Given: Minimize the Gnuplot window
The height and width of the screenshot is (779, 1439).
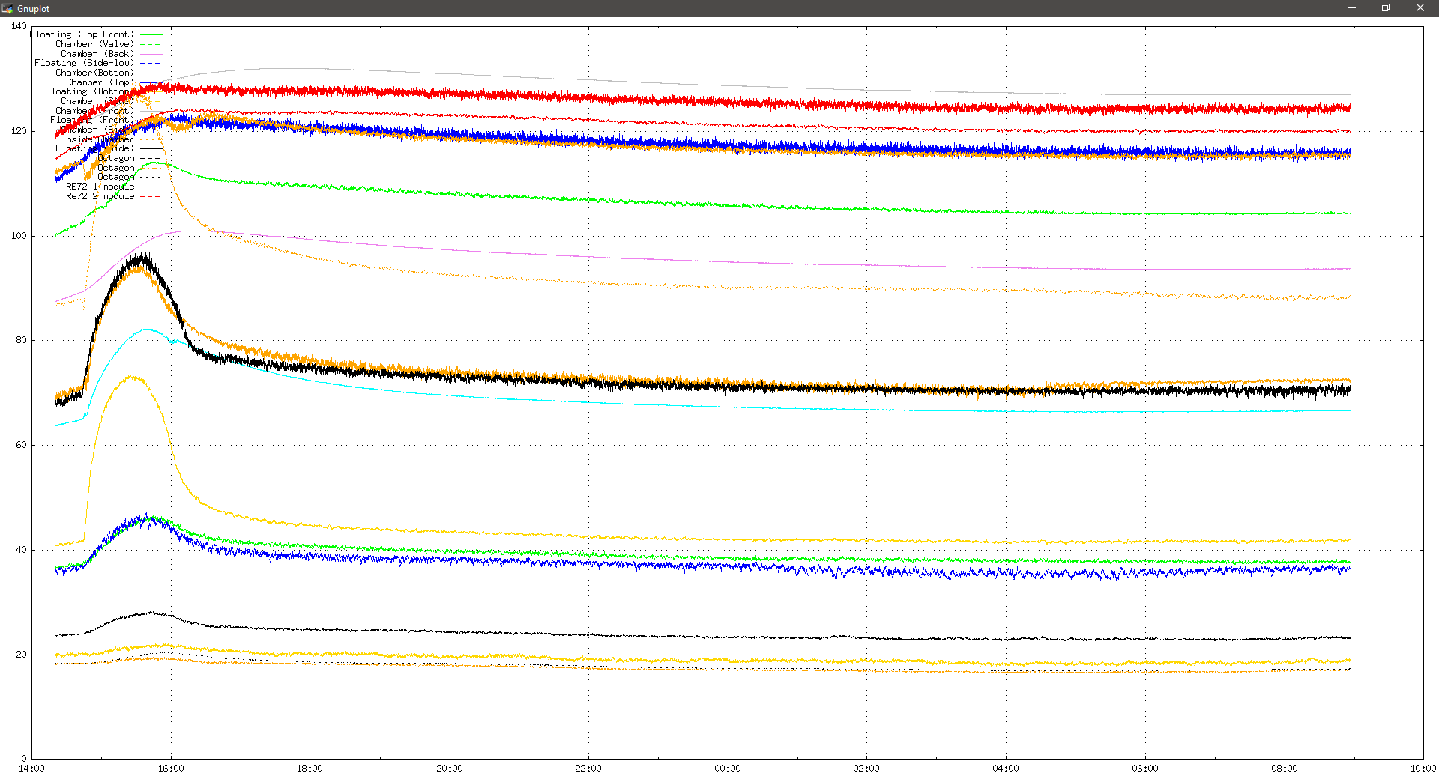Looking at the screenshot, I should (x=1351, y=8).
